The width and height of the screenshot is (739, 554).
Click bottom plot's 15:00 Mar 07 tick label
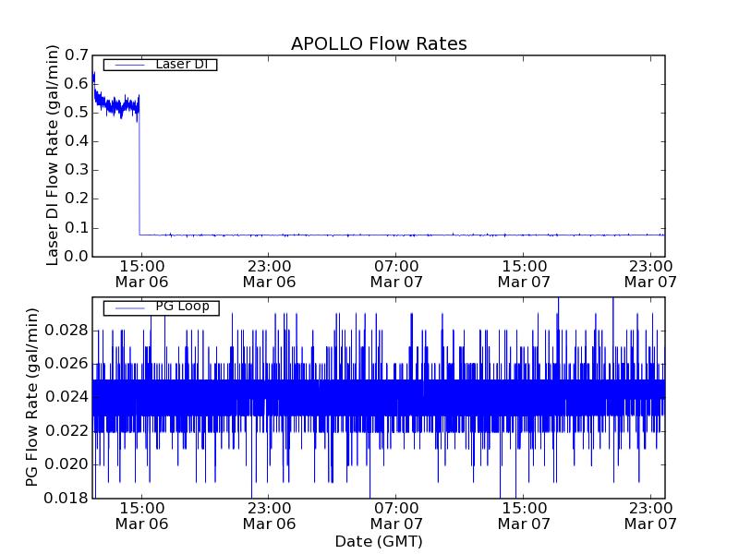pos(524,515)
